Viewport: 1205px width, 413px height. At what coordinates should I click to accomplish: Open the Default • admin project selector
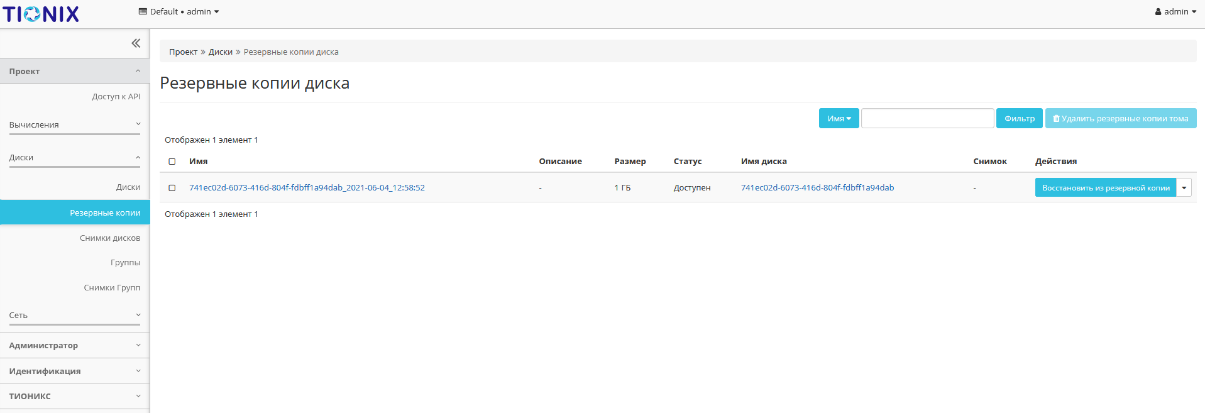coord(179,12)
